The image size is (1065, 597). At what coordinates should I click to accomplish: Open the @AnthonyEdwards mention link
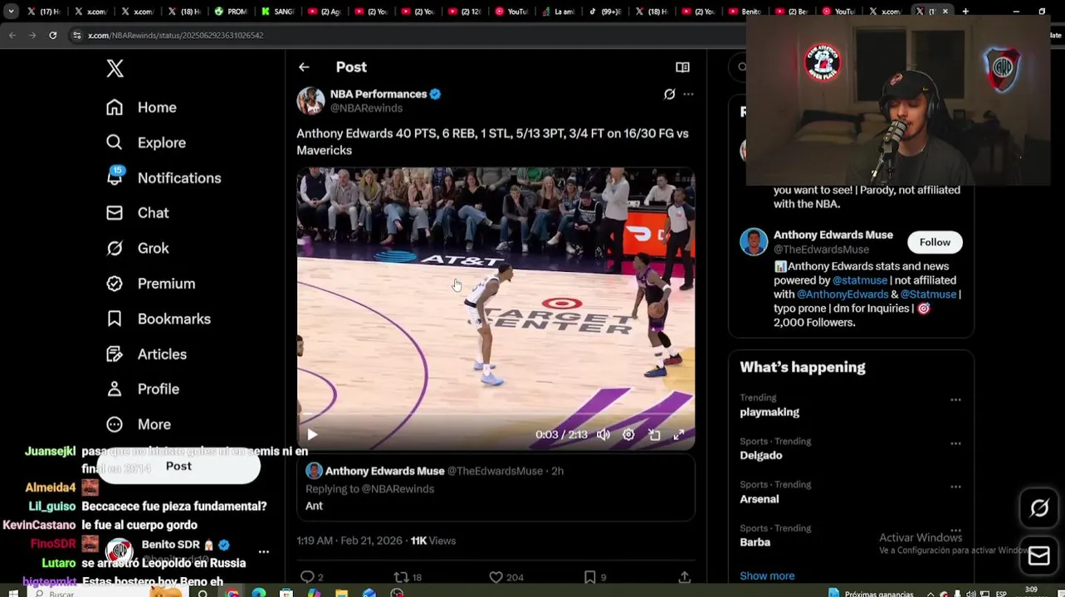click(843, 294)
